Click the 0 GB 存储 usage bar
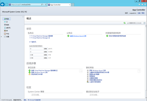The width and height of the screenshot is (147, 101). (39, 55)
